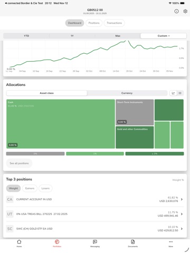Show allocations by Asset class

pos(46,93)
